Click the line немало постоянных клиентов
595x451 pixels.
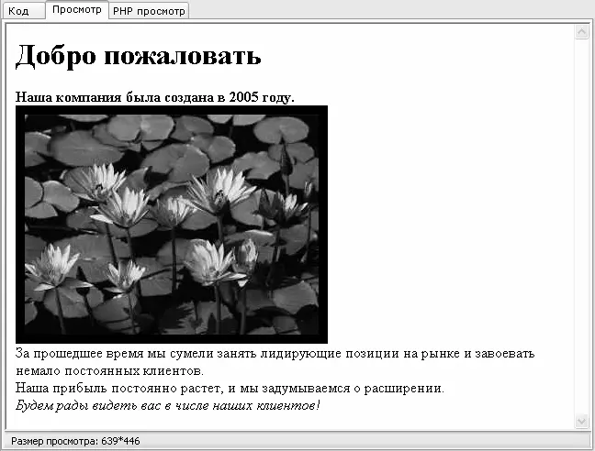pos(109,370)
